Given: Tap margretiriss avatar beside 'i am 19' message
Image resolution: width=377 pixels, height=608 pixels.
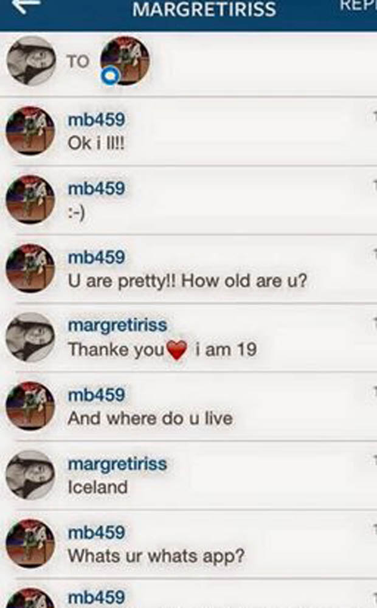Looking at the screenshot, I should point(30,337).
